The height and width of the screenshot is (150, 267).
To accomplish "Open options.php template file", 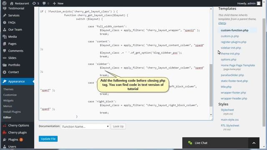I will 229,60.
